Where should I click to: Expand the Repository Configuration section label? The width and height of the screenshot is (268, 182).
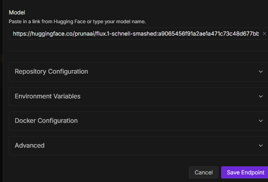tap(51, 72)
